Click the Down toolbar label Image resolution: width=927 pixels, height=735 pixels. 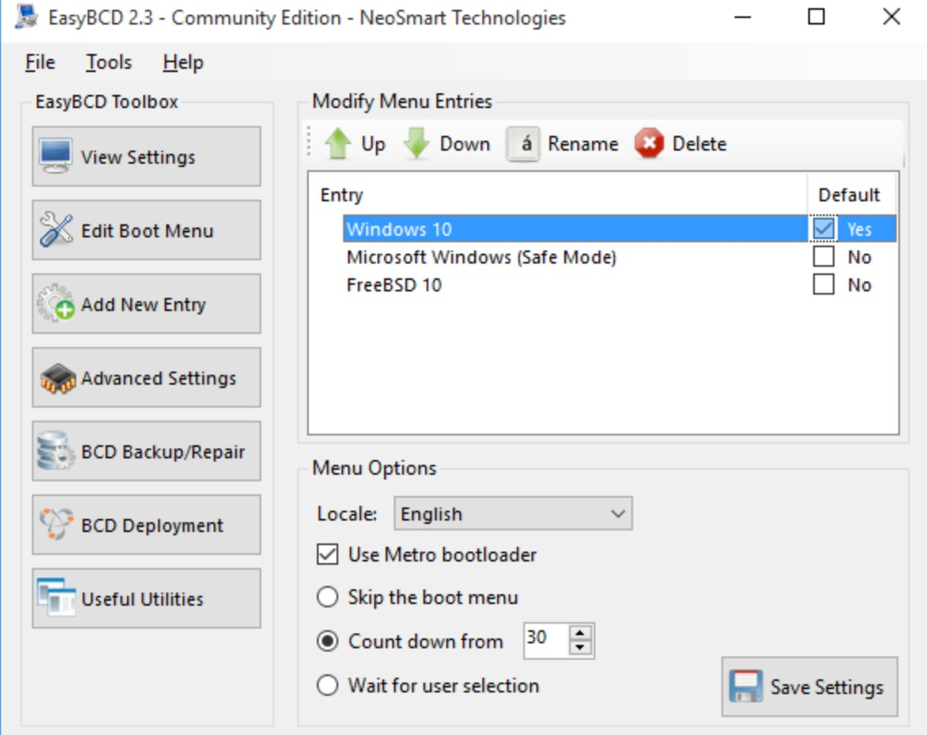click(464, 144)
